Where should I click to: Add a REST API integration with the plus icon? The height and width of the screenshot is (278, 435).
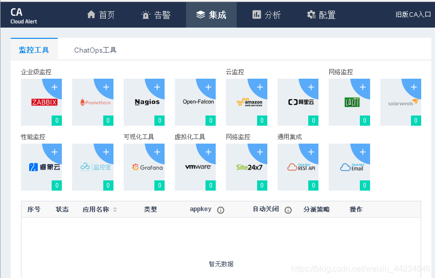pyautogui.click(x=311, y=152)
